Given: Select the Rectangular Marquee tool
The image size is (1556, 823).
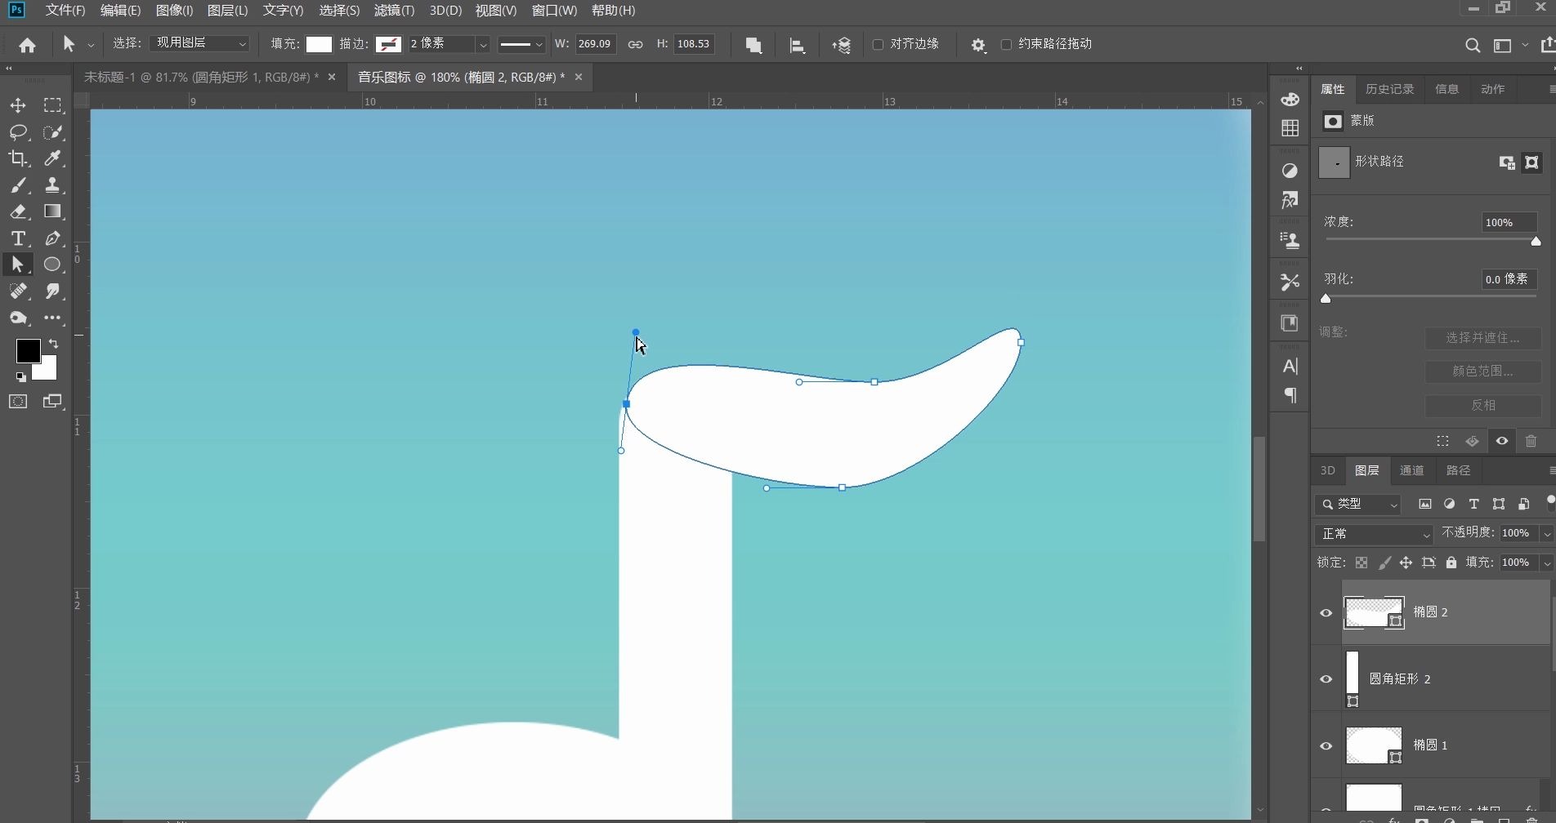Looking at the screenshot, I should point(53,105).
